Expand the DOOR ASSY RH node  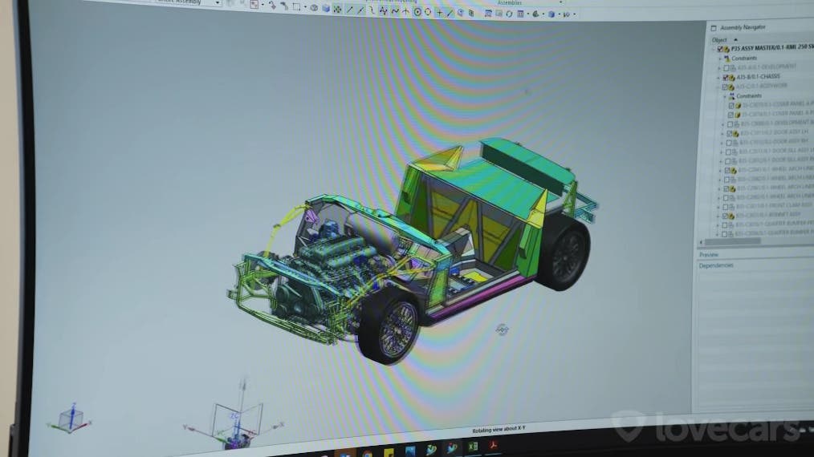[722, 143]
